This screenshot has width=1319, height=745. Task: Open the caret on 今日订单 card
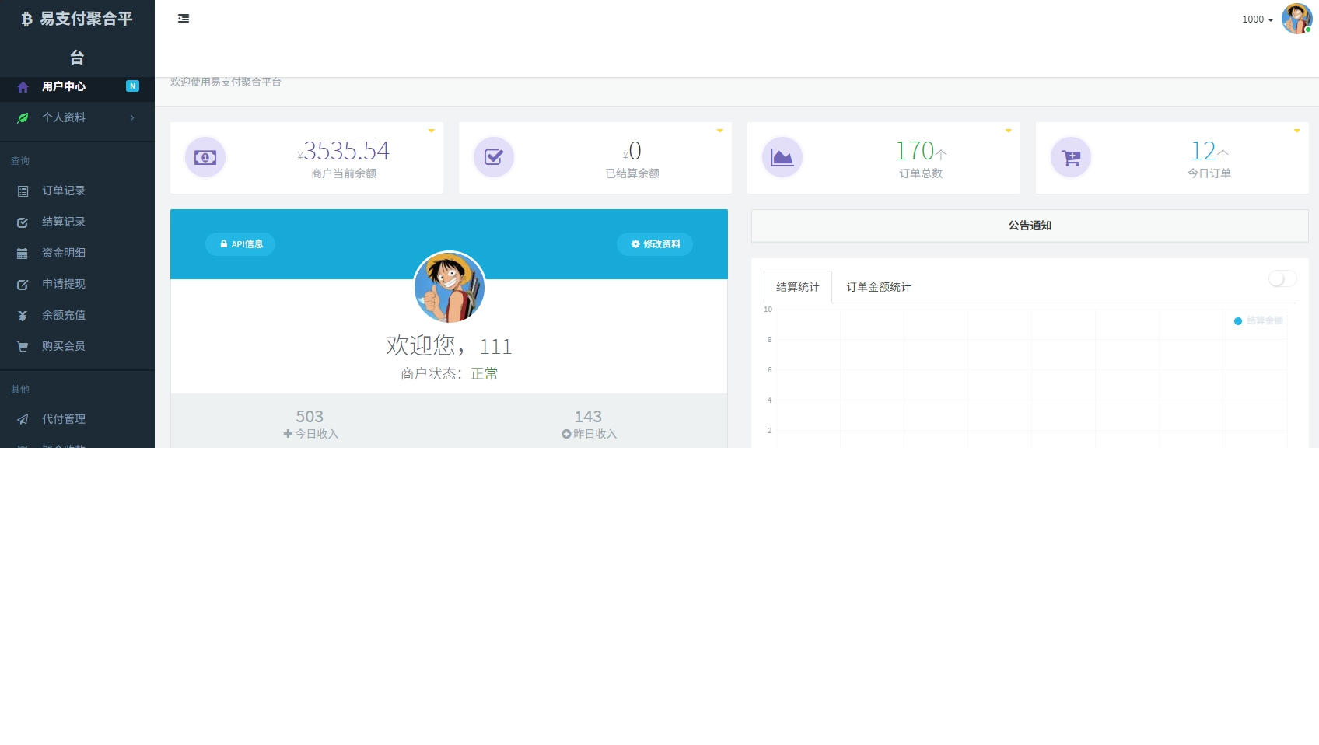1296,131
